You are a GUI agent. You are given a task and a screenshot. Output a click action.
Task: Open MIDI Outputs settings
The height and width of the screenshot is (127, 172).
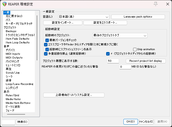14,58
